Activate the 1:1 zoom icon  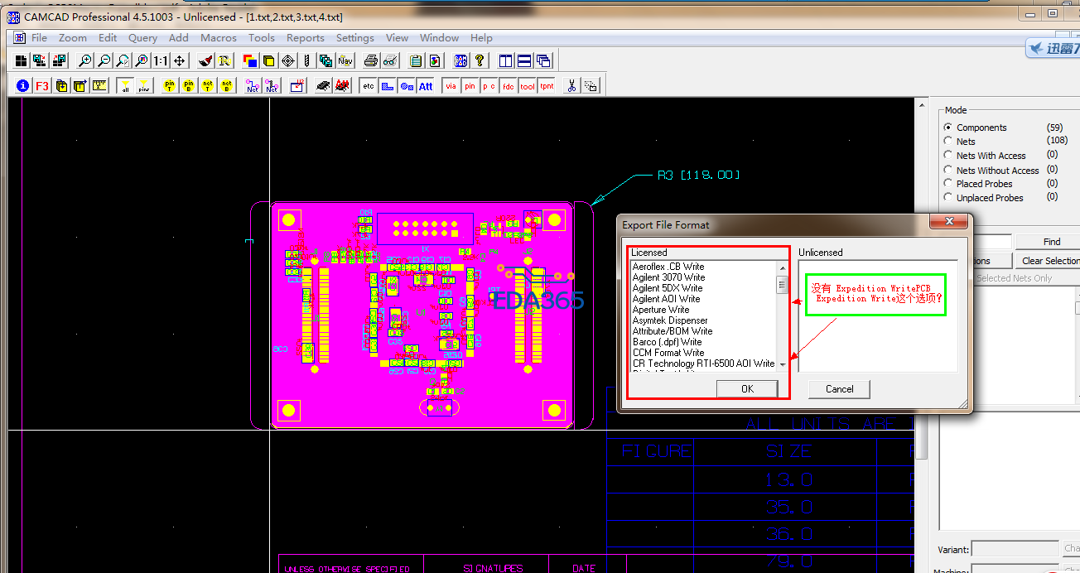click(x=160, y=60)
